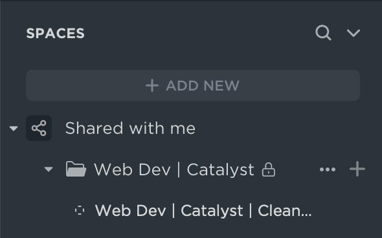Click empty area right of the Clean... list
This screenshot has height=238, width=382.
click(x=346, y=210)
